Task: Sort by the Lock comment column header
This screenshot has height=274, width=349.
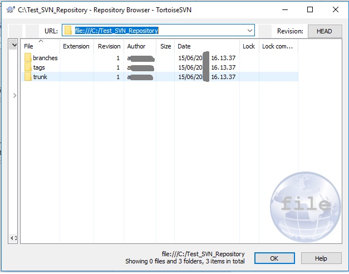Action: pyautogui.click(x=277, y=46)
